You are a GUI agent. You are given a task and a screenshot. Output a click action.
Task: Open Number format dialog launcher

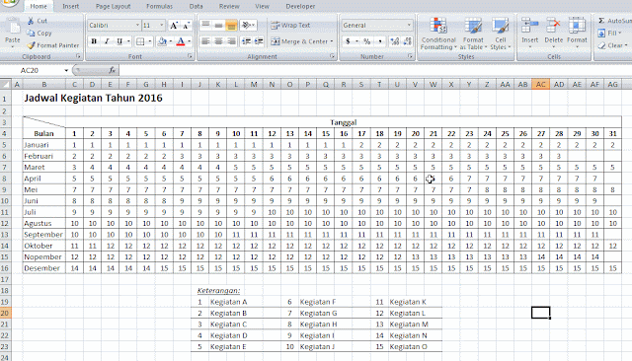point(410,57)
